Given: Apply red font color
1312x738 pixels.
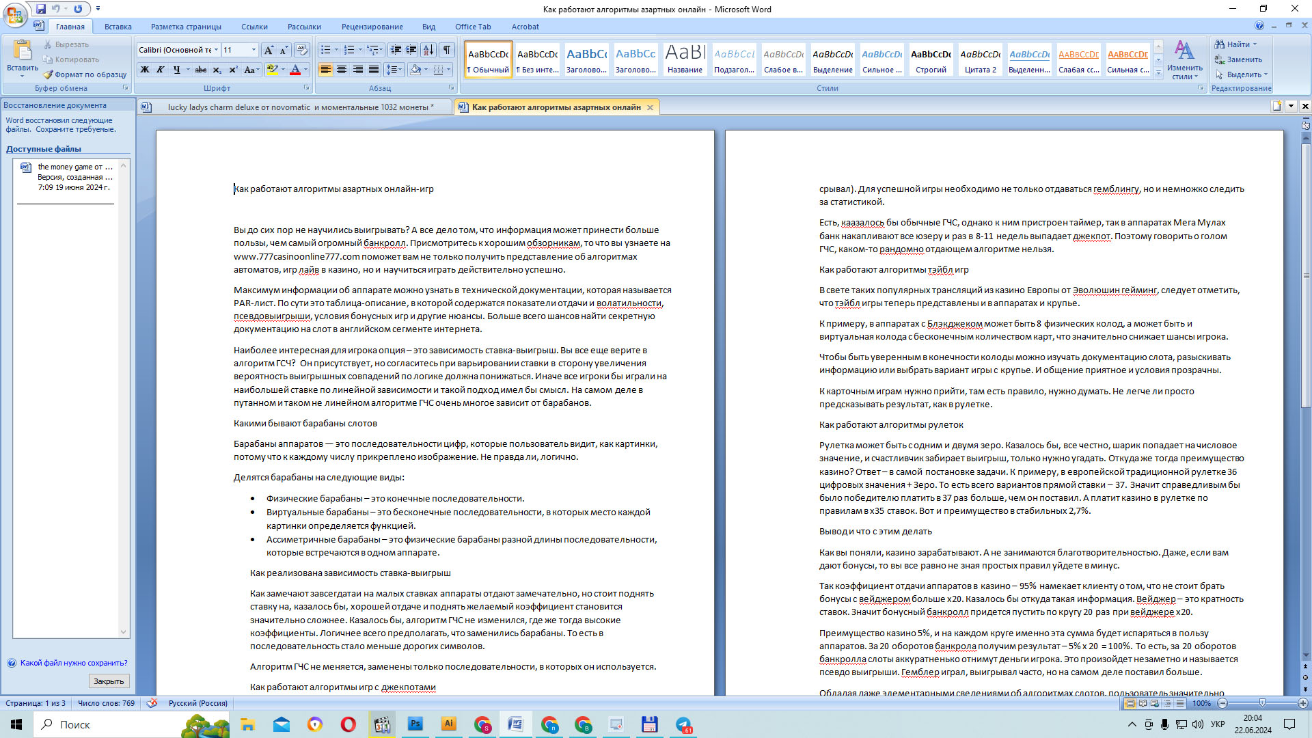Looking at the screenshot, I should [295, 70].
